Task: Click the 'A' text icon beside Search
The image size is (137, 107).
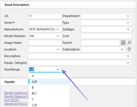Action: coord(123,43)
